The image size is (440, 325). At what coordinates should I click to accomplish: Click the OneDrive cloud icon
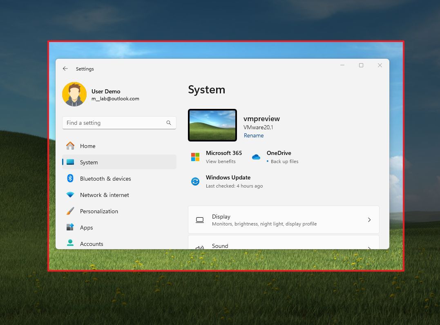256,157
